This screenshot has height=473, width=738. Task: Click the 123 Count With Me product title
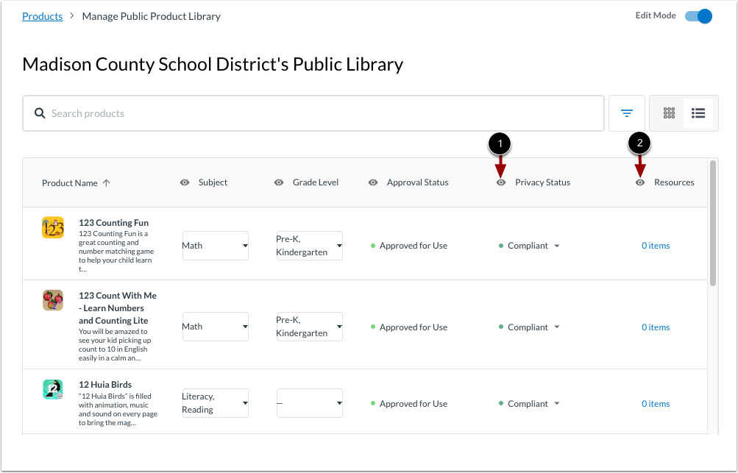pyautogui.click(x=117, y=307)
